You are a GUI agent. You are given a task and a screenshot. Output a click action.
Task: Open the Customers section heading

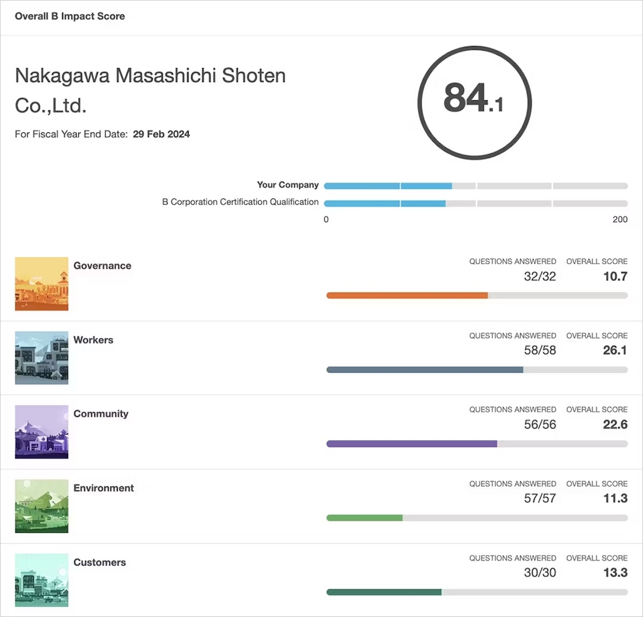[100, 562]
